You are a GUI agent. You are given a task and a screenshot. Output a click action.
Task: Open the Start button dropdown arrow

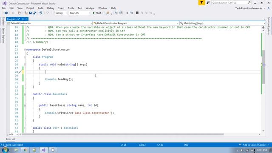tap(103, 13)
